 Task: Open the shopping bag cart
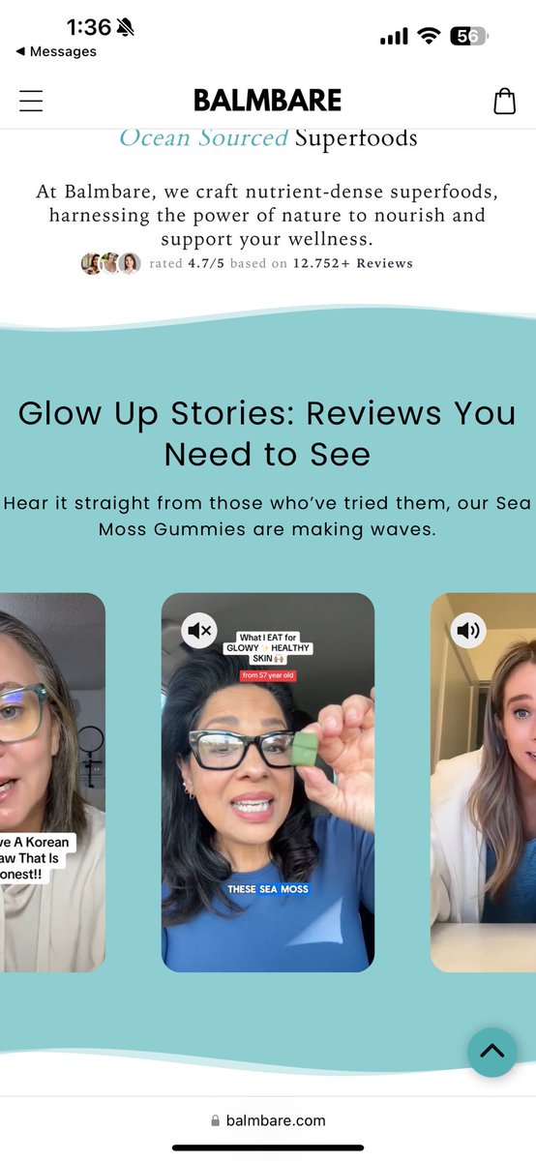point(504,101)
